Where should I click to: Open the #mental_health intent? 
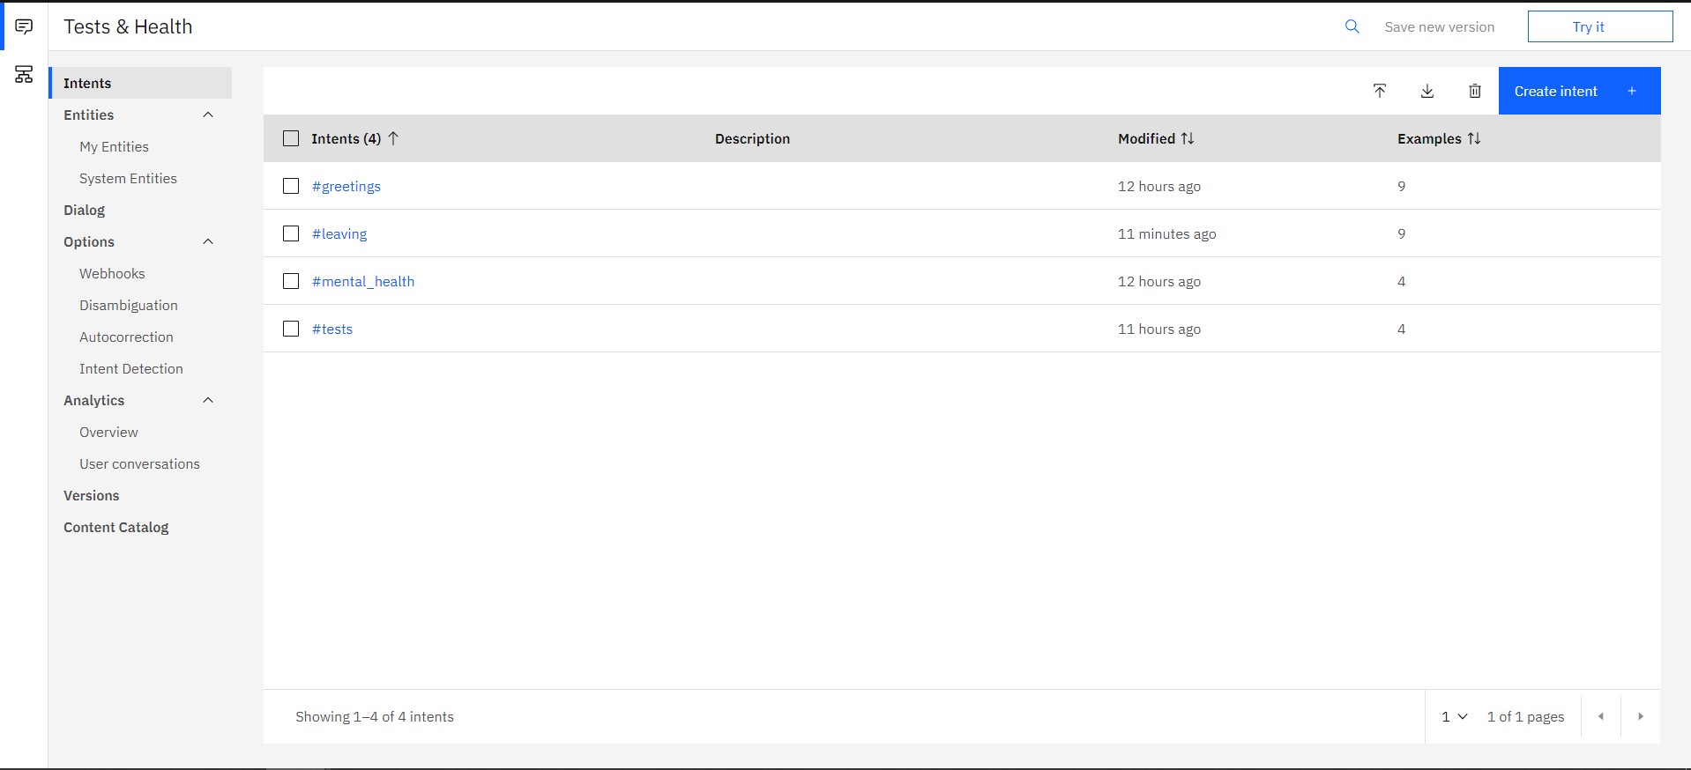[x=363, y=281]
